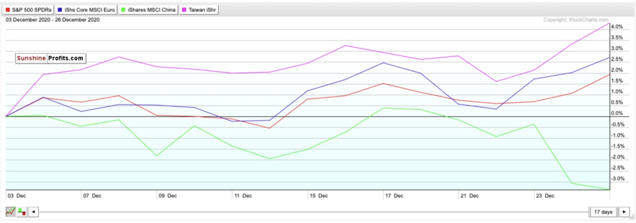Screen dimensions: 636x223
Task: Click the -1.5% y-axis label
Action: pyautogui.click(x=618, y=146)
